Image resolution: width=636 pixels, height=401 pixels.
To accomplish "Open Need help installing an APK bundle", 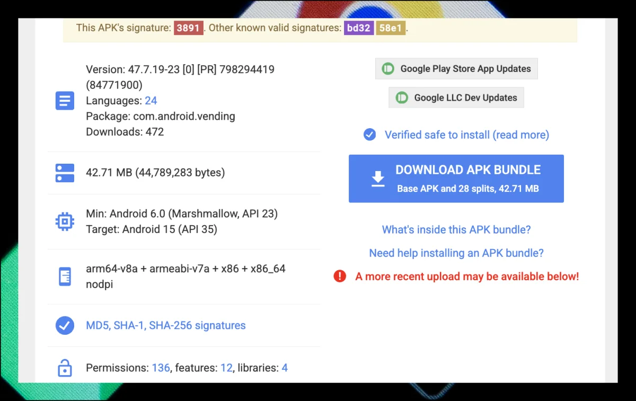I will coord(456,253).
